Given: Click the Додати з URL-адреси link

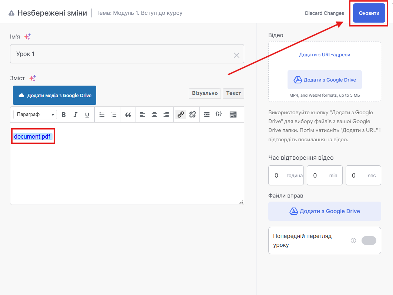Looking at the screenshot, I should (325, 54).
